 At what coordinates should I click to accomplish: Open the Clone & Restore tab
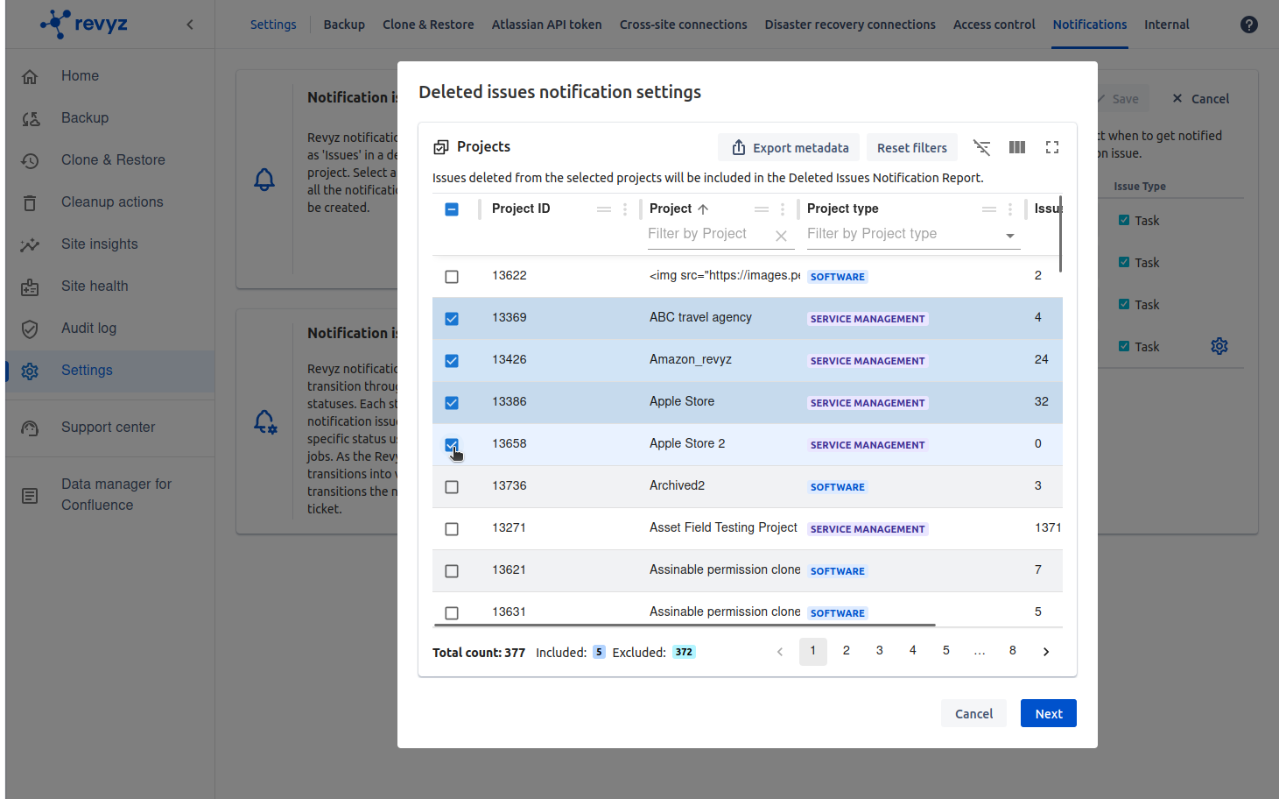[x=428, y=25]
